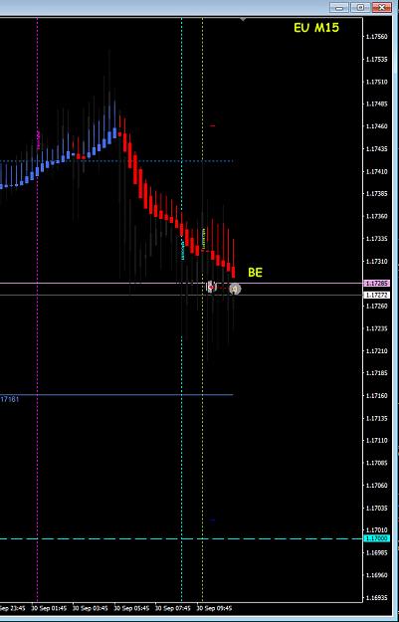Click the 1.17560 price scale value
Viewport: 399px width, 622px height.
tap(376, 37)
